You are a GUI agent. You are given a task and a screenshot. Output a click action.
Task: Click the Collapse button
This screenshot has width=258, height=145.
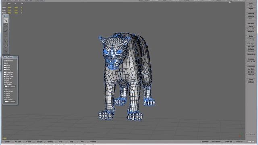click(251, 49)
